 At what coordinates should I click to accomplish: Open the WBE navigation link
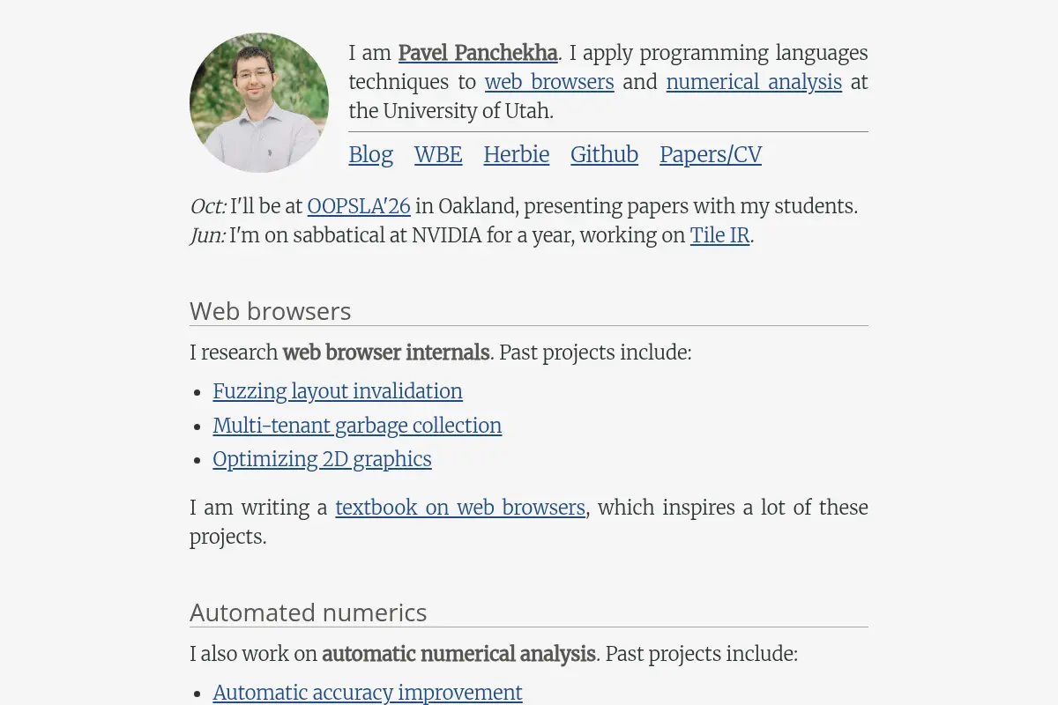tap(438, 154)
